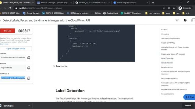Open the GIRISH SHARMA LinkedIn bookmark
This screenshot has width=195, height=109.
click(53, 13)
